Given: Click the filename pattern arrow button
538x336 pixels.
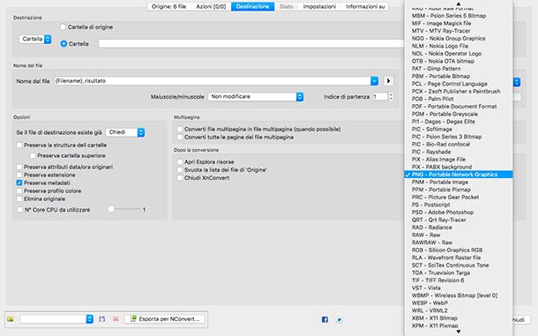Looking at the screenshot, I should [x=388, y=81].
